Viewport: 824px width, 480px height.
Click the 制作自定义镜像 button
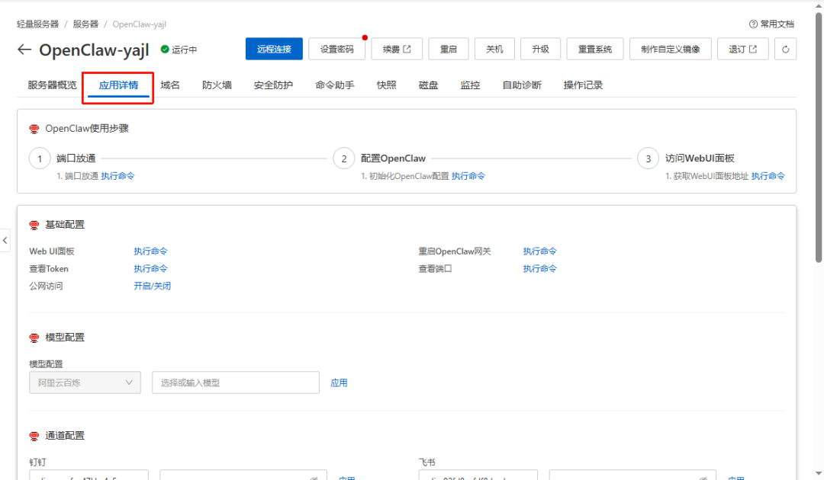(x=670, y=49)
